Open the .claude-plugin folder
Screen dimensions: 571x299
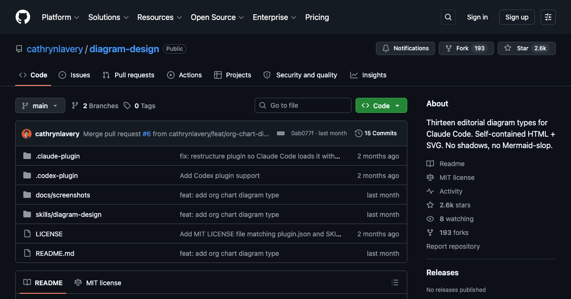click(x=58, y=156)
